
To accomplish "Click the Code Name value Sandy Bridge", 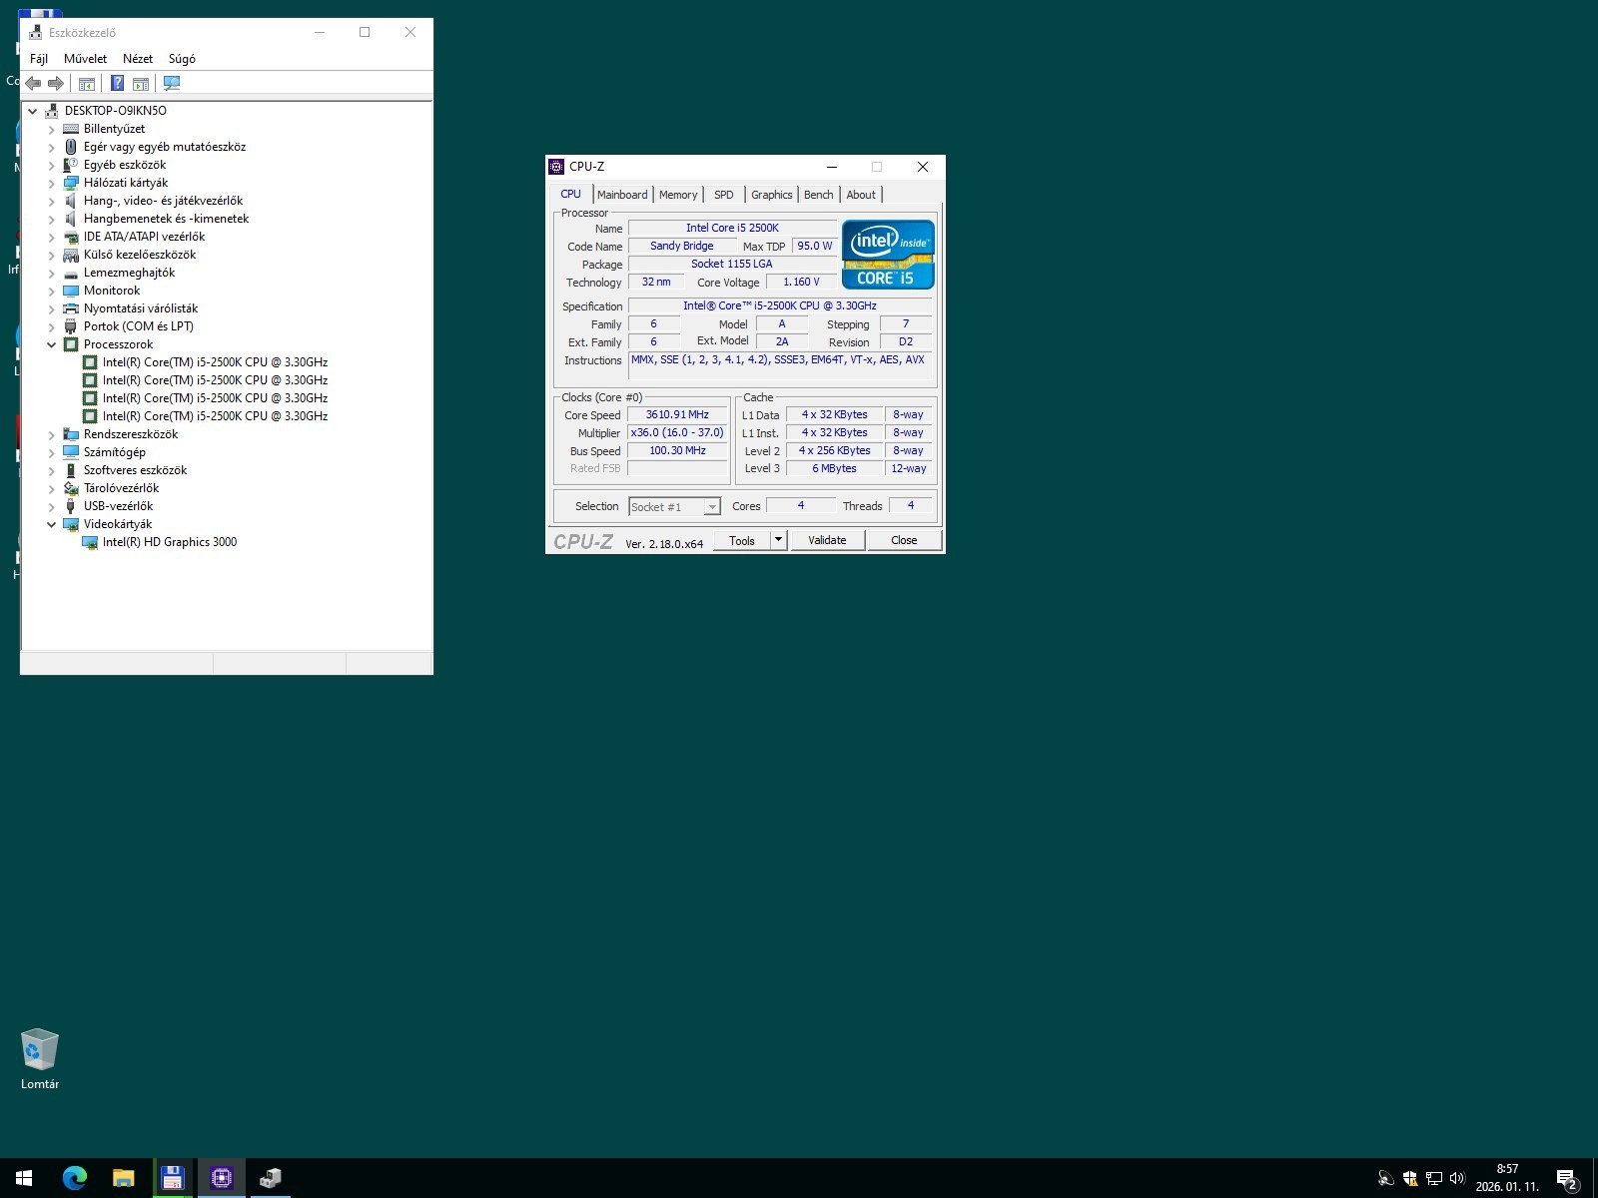I will coord(682,246).
